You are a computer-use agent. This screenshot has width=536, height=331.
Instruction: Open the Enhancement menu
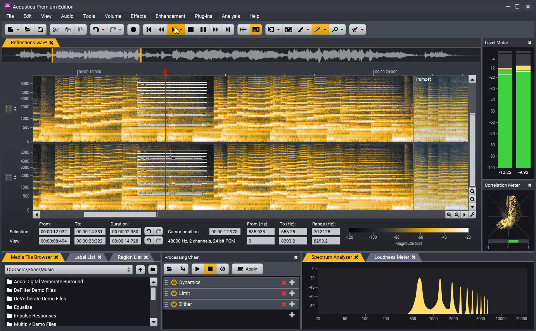170,16
